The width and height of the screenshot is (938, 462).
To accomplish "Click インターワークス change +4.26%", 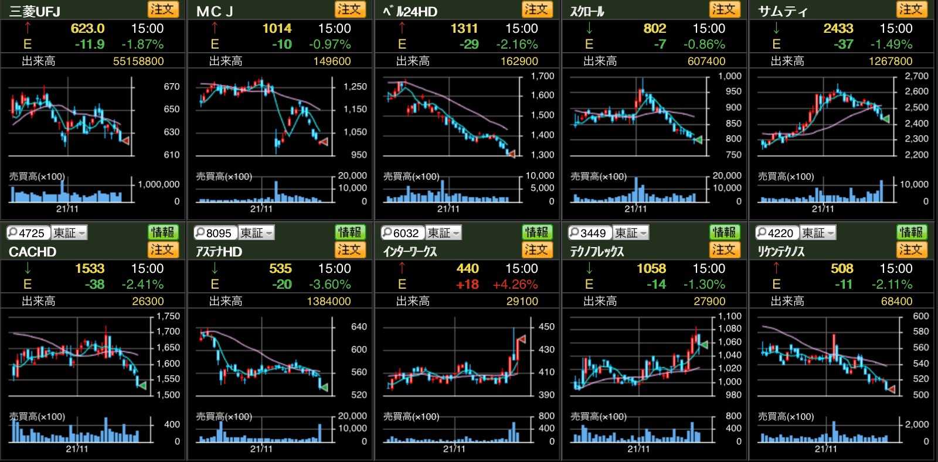I will pos(515,285).
